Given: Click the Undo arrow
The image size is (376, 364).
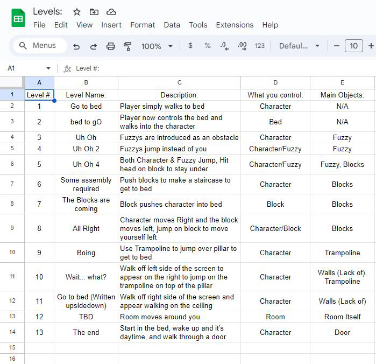Looking at the screenshot, I should click(x=76, y=46).
